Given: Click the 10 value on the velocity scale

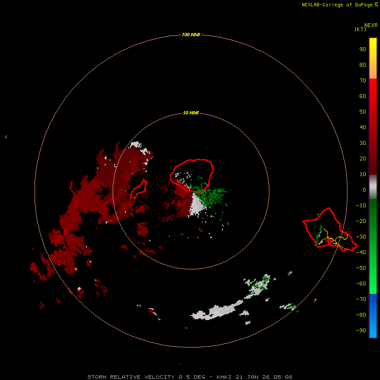Looking at the screenshot, I should pos(363,174).
